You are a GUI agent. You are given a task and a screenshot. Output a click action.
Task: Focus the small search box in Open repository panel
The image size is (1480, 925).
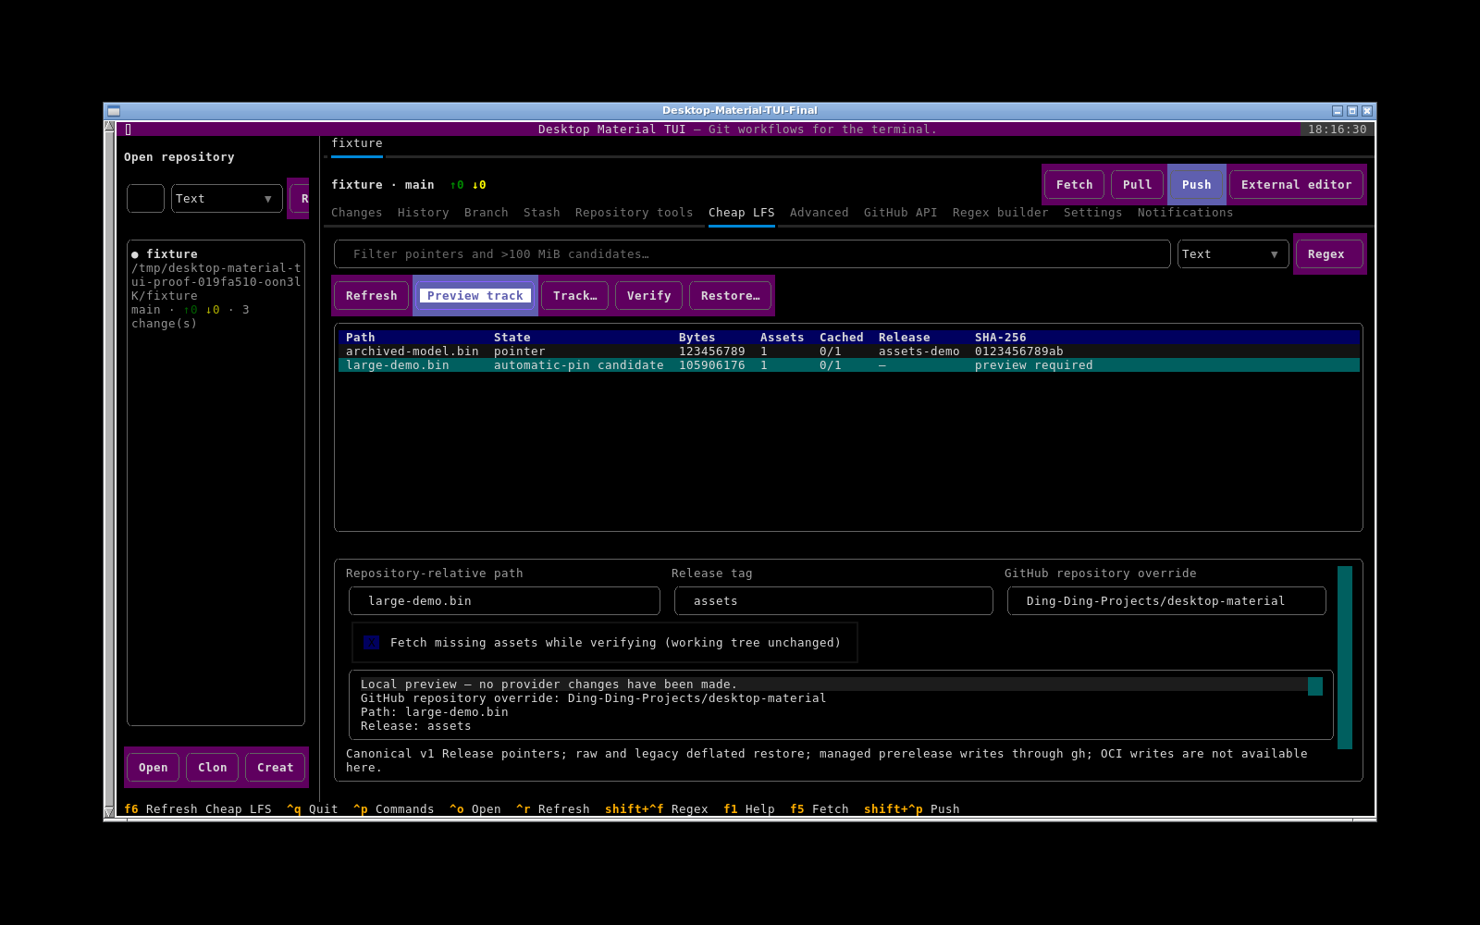[x=145, y=199]
